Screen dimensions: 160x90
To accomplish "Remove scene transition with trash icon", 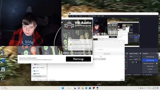I will click(x=136, y=62).
